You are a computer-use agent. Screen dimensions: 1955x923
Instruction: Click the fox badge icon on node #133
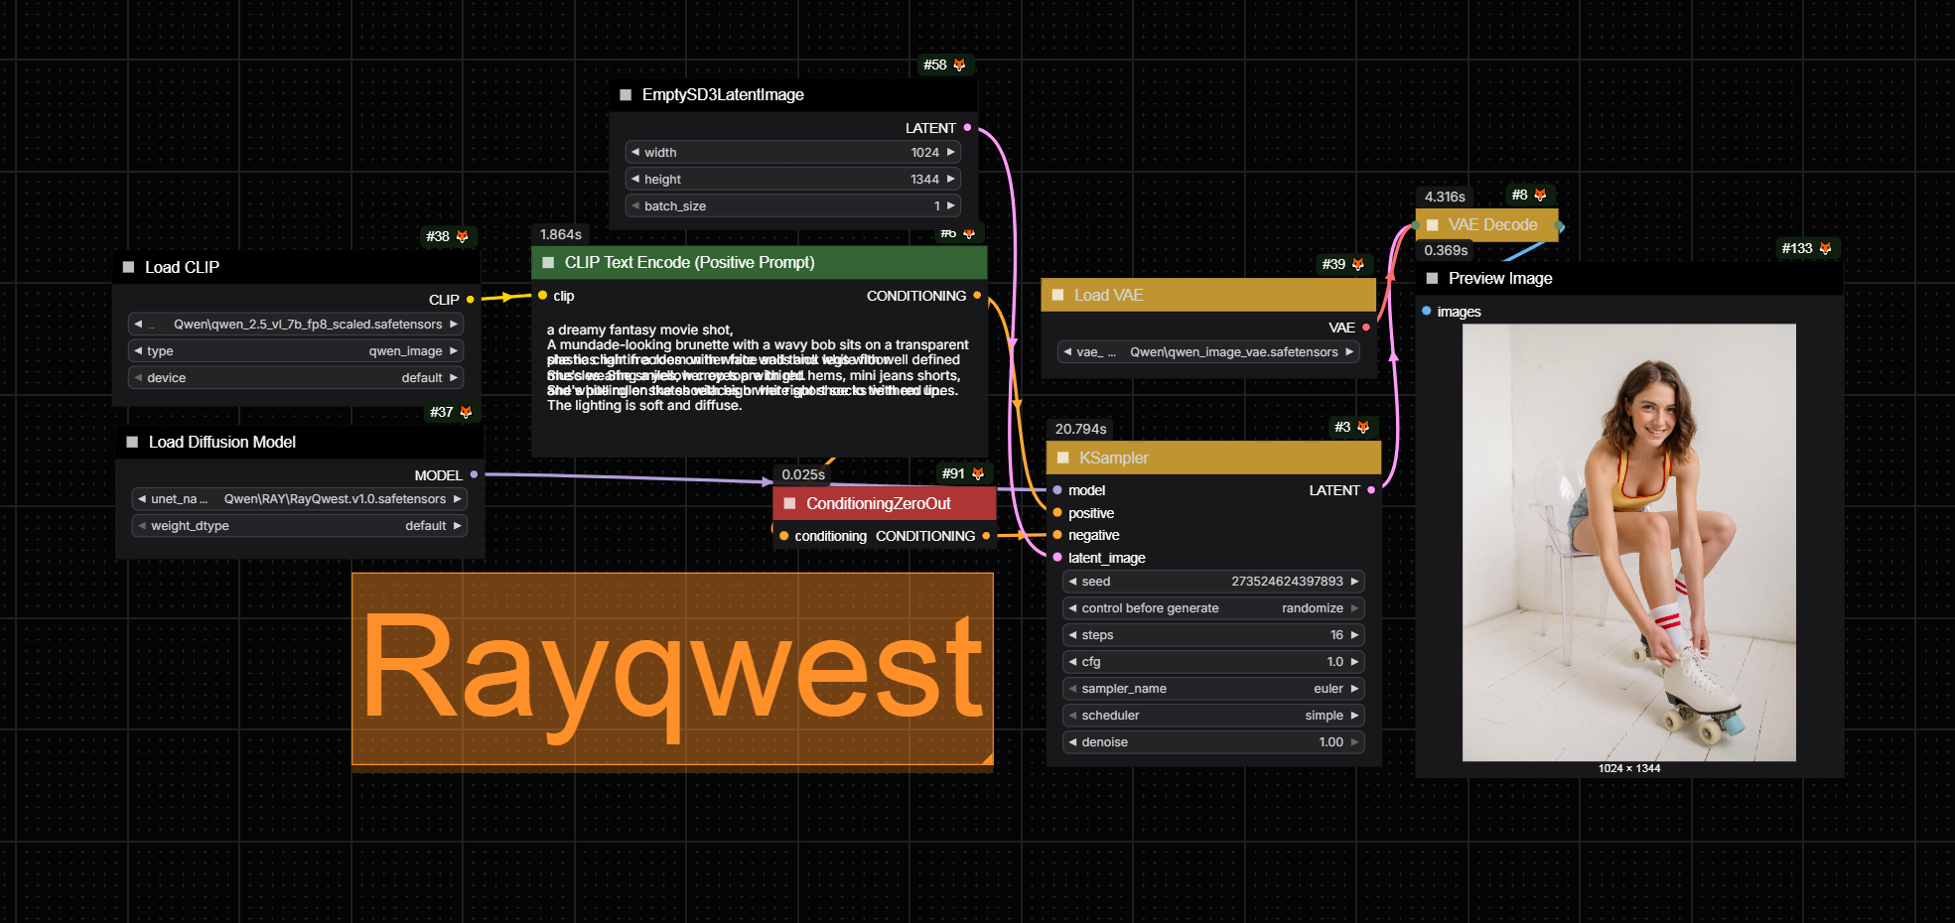coord(1825,248)
